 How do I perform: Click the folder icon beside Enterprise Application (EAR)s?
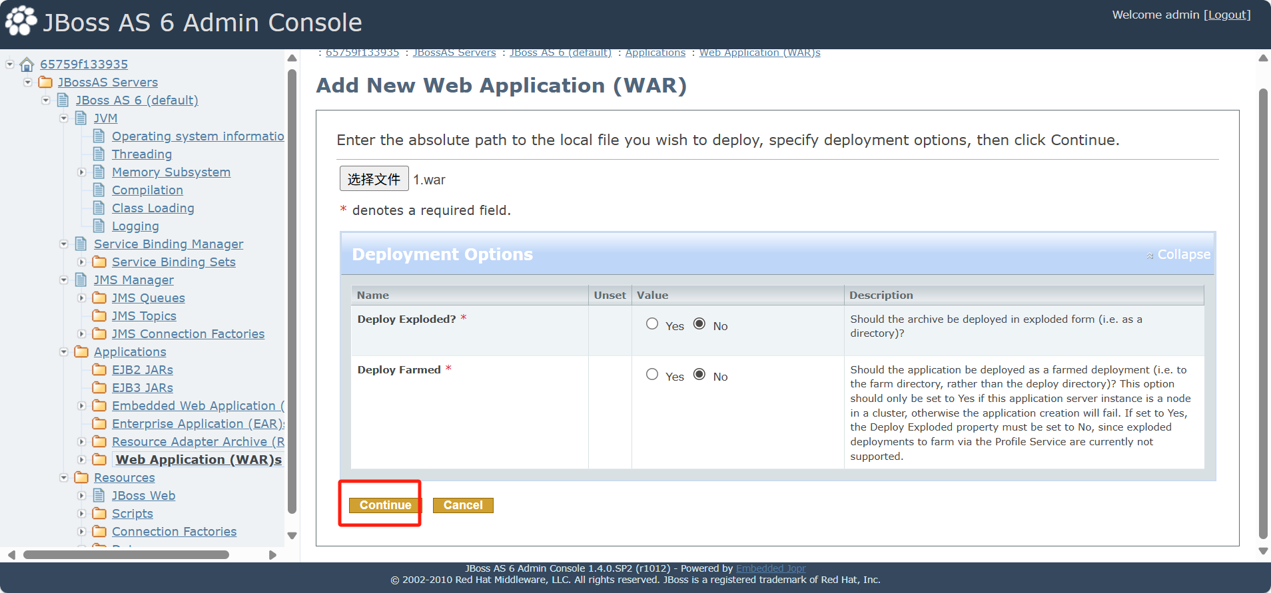click(x=99, y=423)
